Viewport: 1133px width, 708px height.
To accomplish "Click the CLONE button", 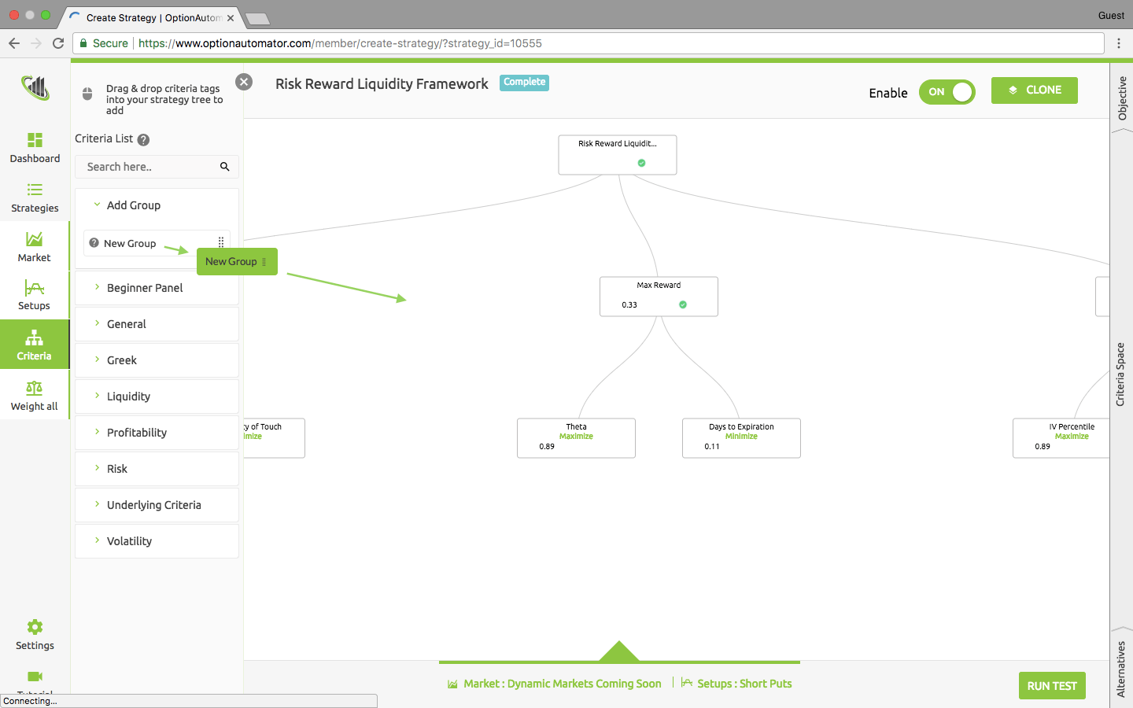I will tap(1035, 90).
